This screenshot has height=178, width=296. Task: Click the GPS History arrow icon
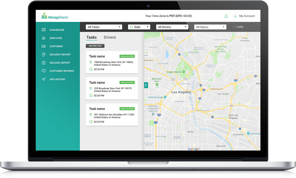click(x=44, y=79)
